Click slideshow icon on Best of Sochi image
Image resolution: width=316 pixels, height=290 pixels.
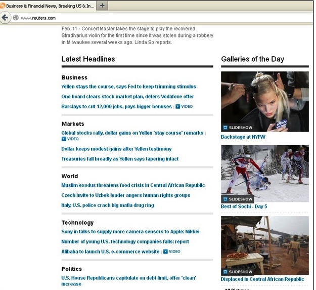click(x=225, y=199)
